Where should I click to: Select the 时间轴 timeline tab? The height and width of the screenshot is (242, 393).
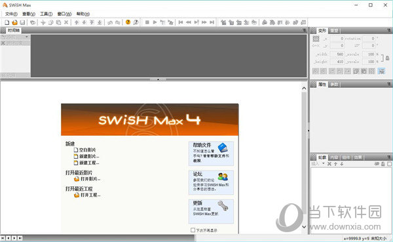(14, 30)
